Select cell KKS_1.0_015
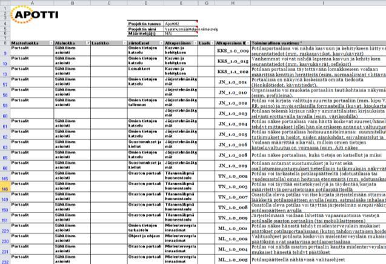Image resolution: width=386 pixels, height=264 pixels. 233,61
